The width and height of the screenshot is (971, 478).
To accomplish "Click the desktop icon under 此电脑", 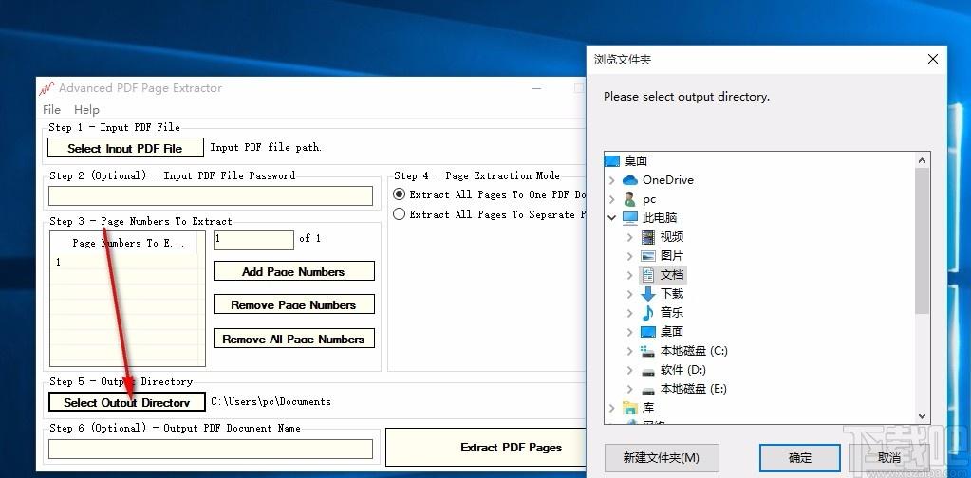I will (647, 331).
